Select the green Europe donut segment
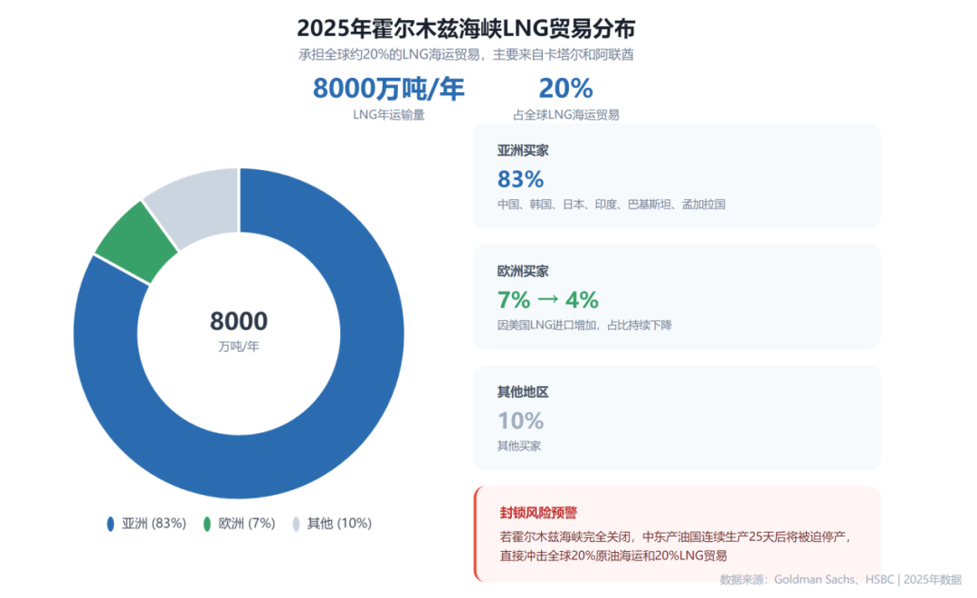The image size is (977, 598). (x=136, y=242)
